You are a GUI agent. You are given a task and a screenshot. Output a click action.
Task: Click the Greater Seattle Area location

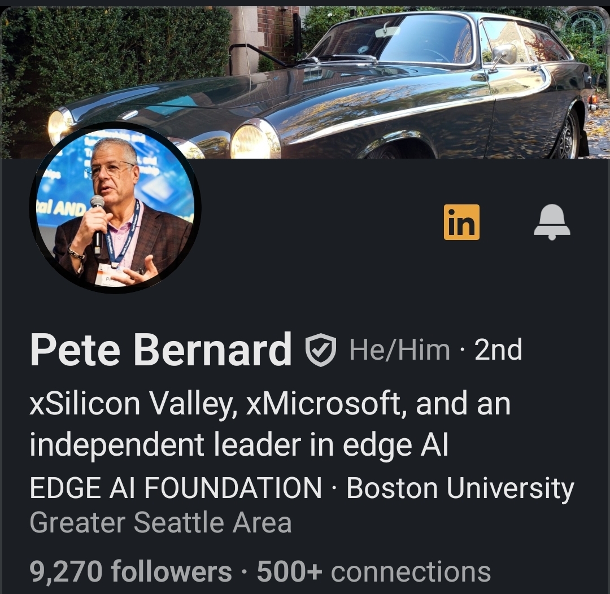point(160,523)
